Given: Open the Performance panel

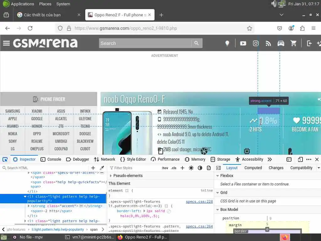Looking at the screenshot, I should tap(165, 159).
